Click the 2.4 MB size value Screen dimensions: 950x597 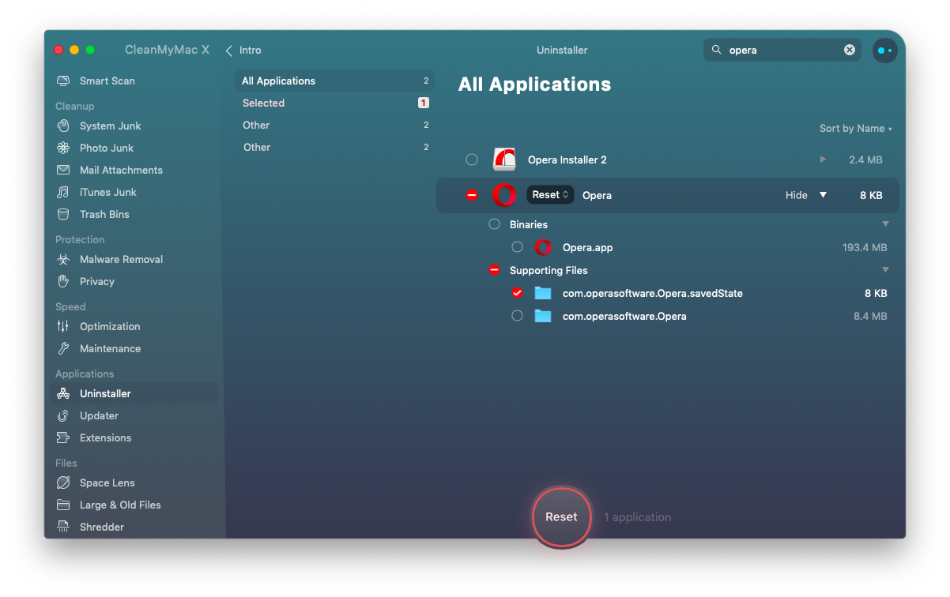click(865, 160)
